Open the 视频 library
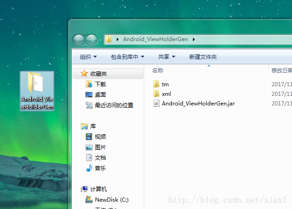The height and width of the screenshot is (209, 292). point(100,137)
